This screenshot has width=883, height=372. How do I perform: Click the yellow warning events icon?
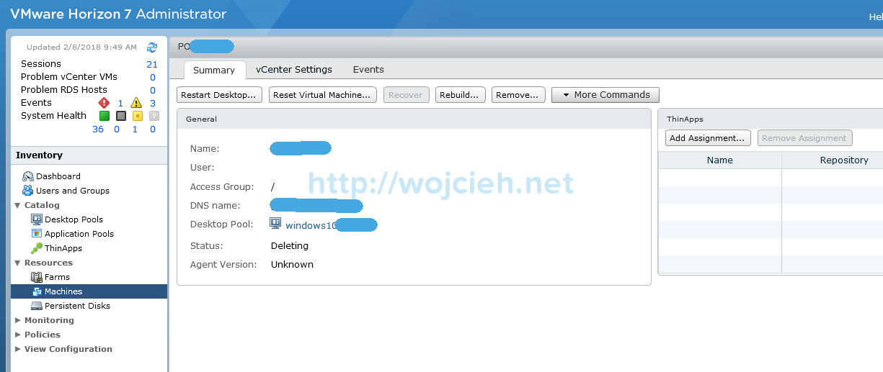coord(136,103)
